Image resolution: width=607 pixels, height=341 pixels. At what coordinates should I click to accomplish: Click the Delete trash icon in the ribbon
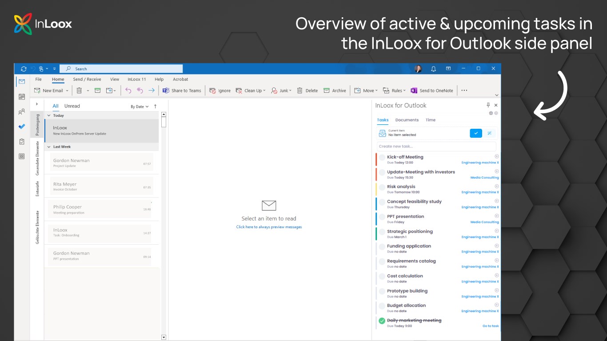pyautogui.click(x=79, y=91)
